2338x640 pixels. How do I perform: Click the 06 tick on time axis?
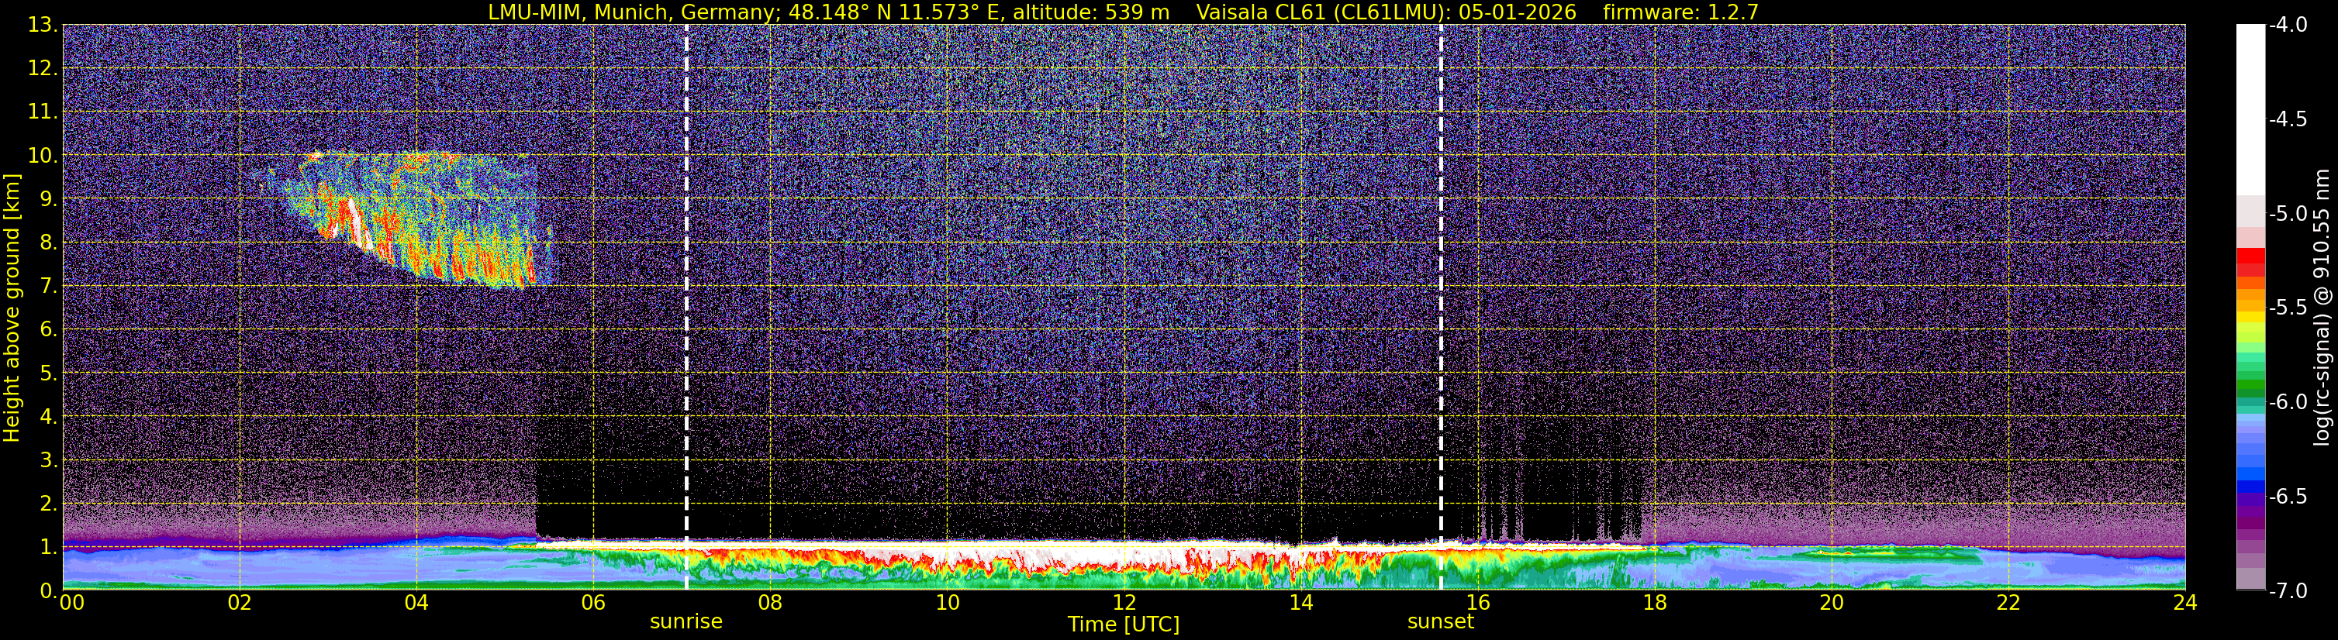click(592, 603)
